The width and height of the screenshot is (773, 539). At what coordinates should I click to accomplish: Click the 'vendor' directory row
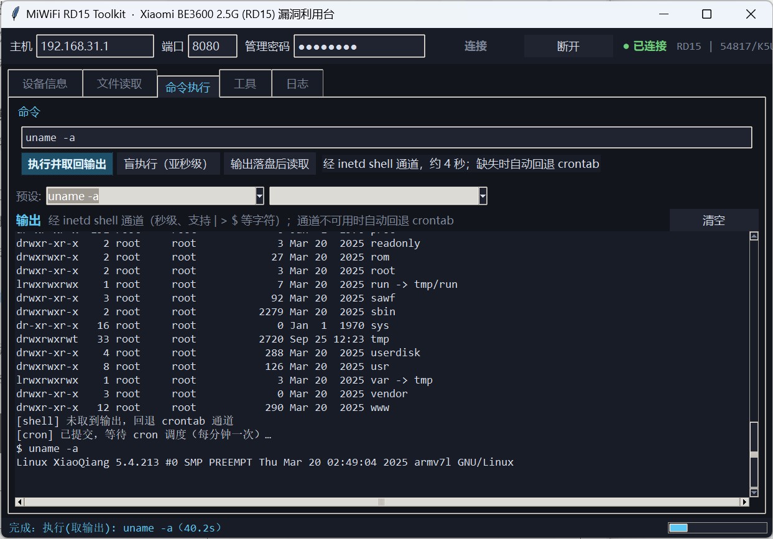212,394
